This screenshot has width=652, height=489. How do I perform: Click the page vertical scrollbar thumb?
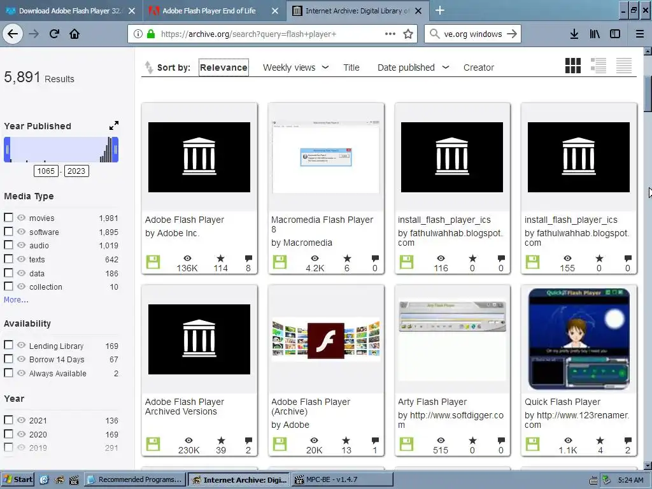coord(648,94)
